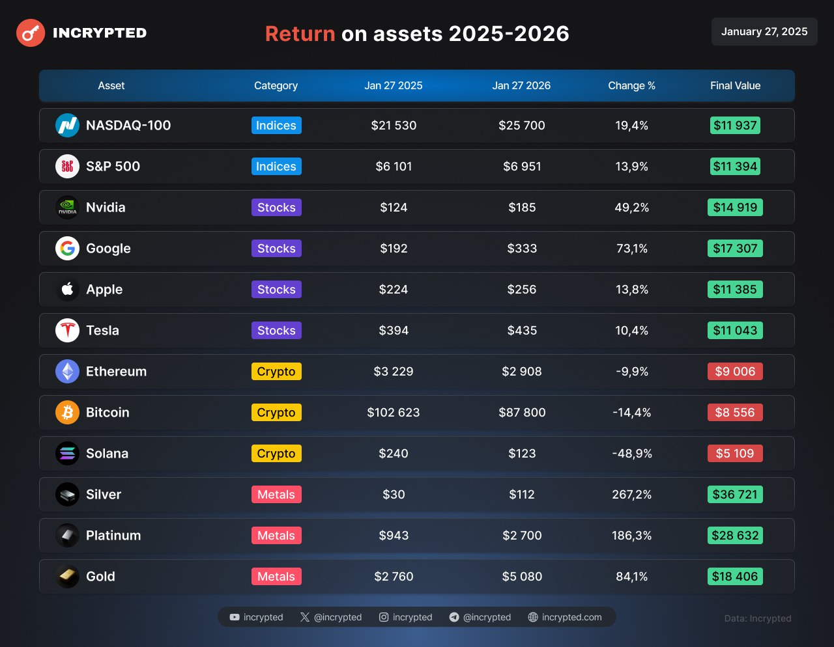Click the Change % column header
This screenshot has height=647, width=834.
coord(631,86)
